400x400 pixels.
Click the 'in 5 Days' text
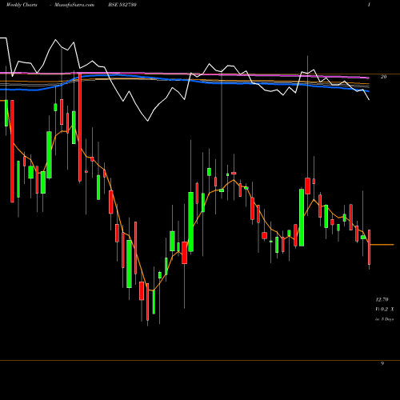[x=384, y=319]
